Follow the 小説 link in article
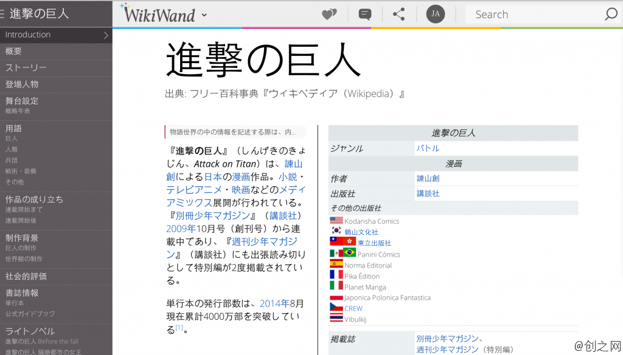Screen dimensions: 623x355 tap(288, 177)
